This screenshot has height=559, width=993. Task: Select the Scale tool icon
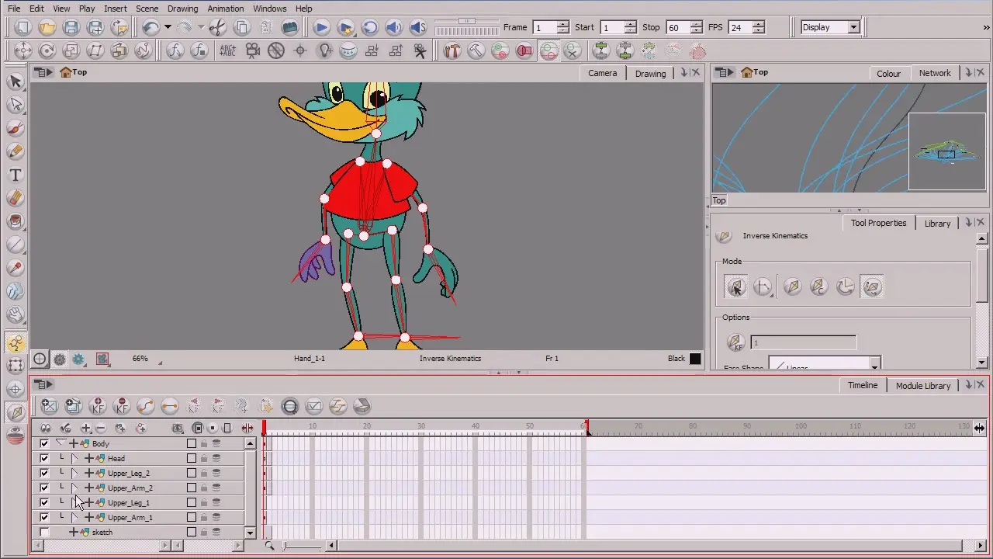coord(71,50)
